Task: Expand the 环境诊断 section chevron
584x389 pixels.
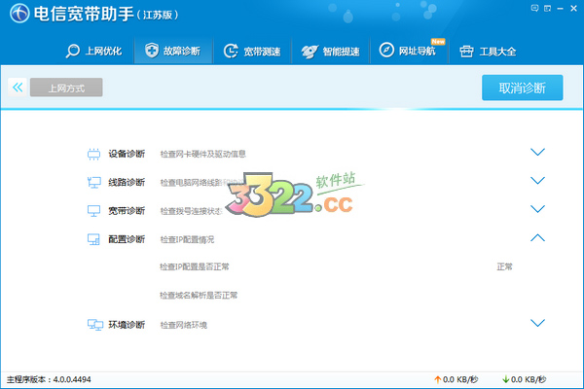Action: coord(537,323)
